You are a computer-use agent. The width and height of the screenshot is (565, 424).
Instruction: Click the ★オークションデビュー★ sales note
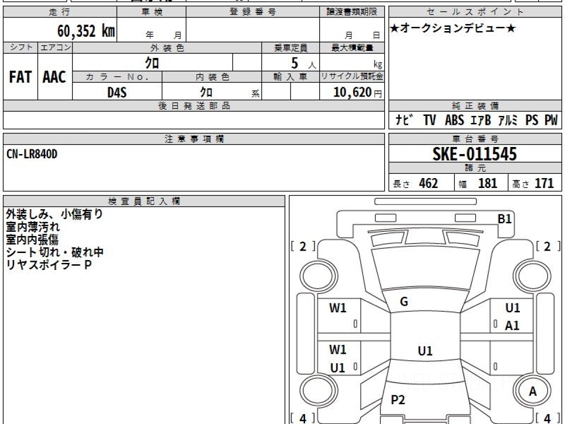pos(453,29)
